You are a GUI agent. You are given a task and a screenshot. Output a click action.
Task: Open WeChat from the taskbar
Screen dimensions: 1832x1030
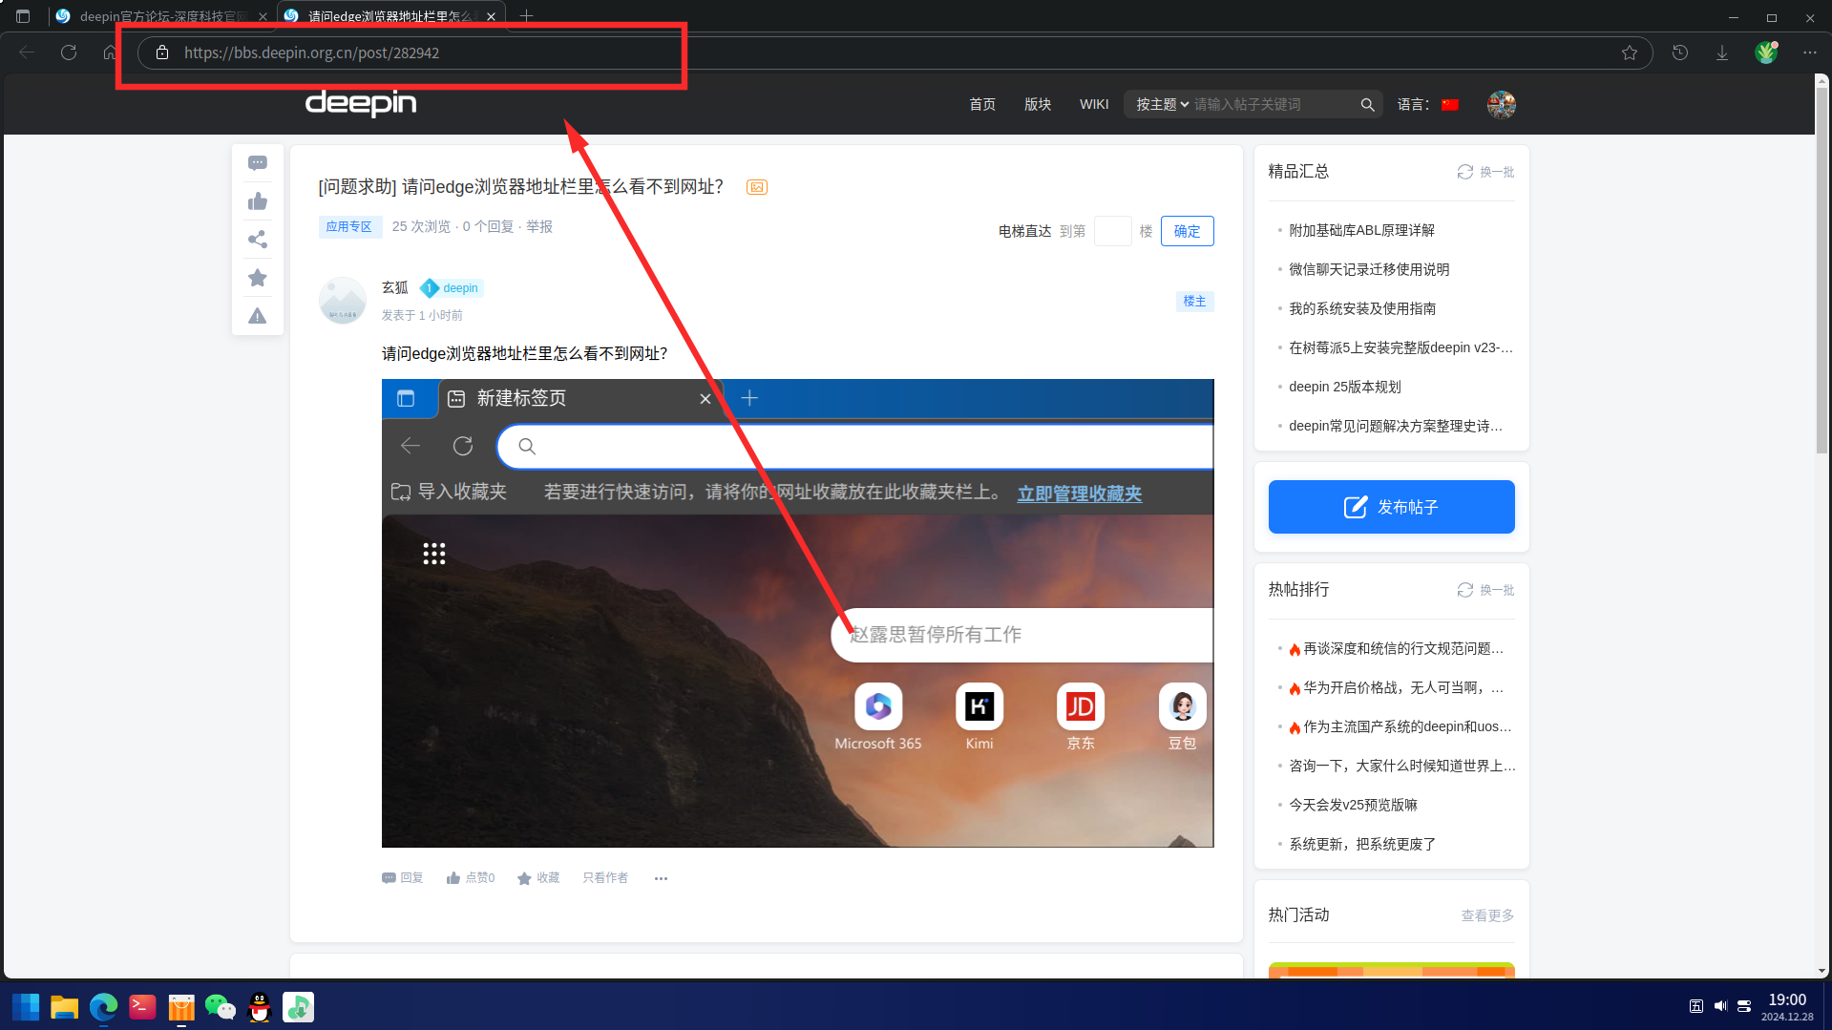221,1007
